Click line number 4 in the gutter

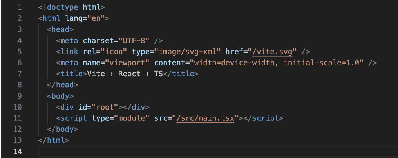coord(19,41)
